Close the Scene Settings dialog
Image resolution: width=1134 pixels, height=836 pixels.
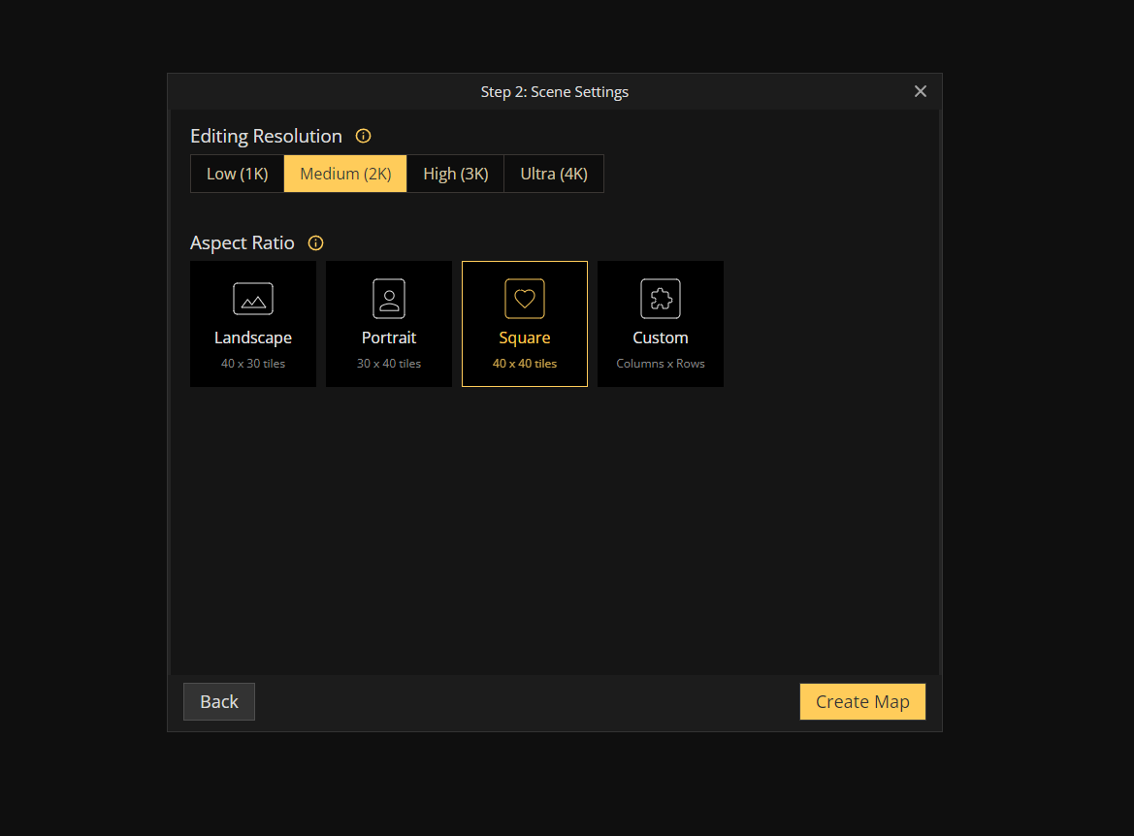click(920, 91)
